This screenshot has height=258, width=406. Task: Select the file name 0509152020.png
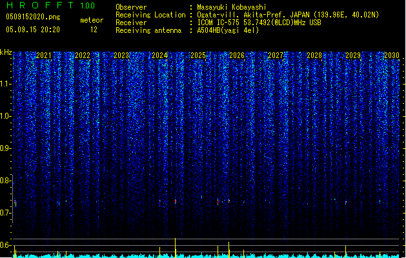[33, 17]
